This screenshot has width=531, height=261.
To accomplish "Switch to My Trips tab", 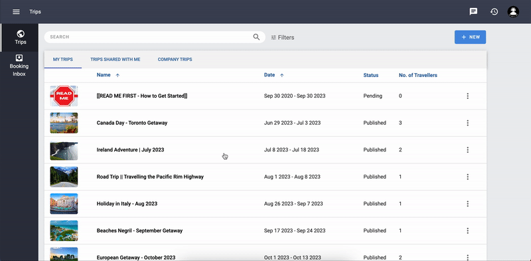I will coord(63,59).
